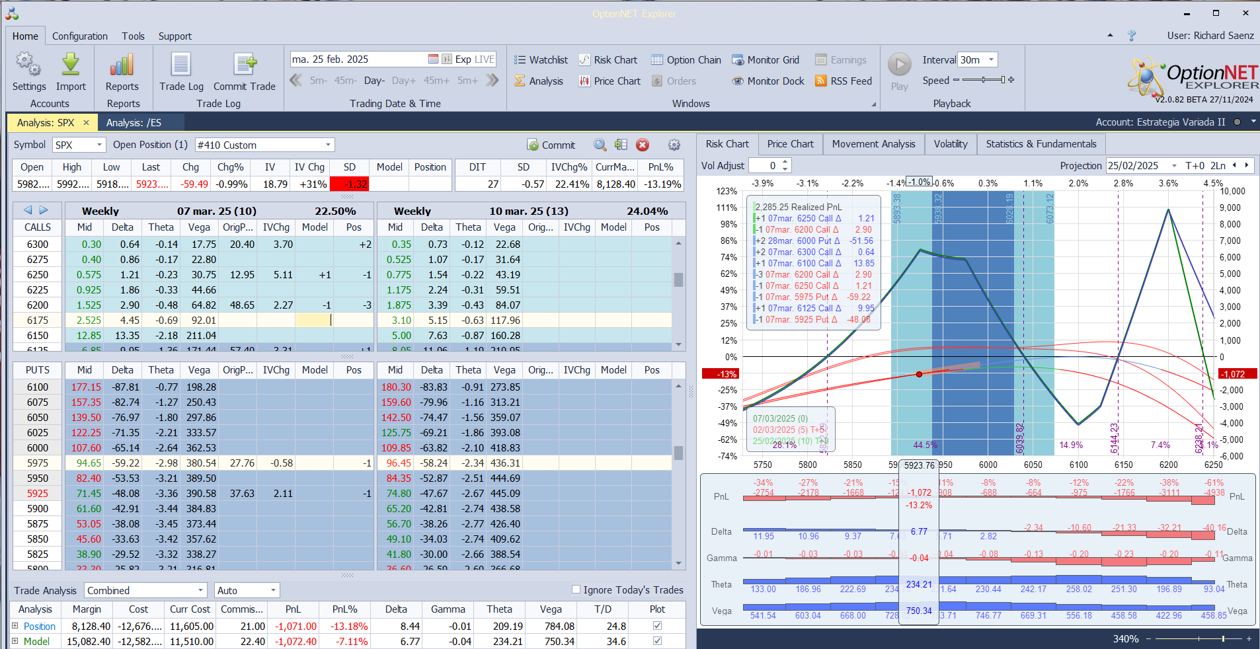Open the Auto dropdown in Trade Analysis
Image resolution: width=1260 pixels, height=649 pixels.
[272, 590]
